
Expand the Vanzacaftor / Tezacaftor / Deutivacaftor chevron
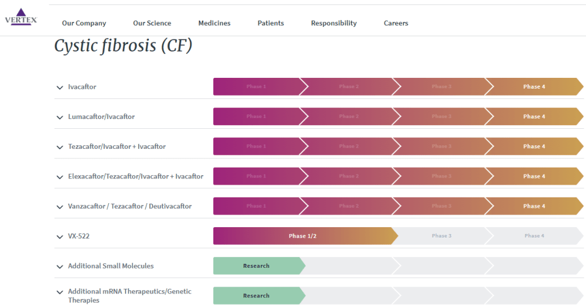click(60, 207)
